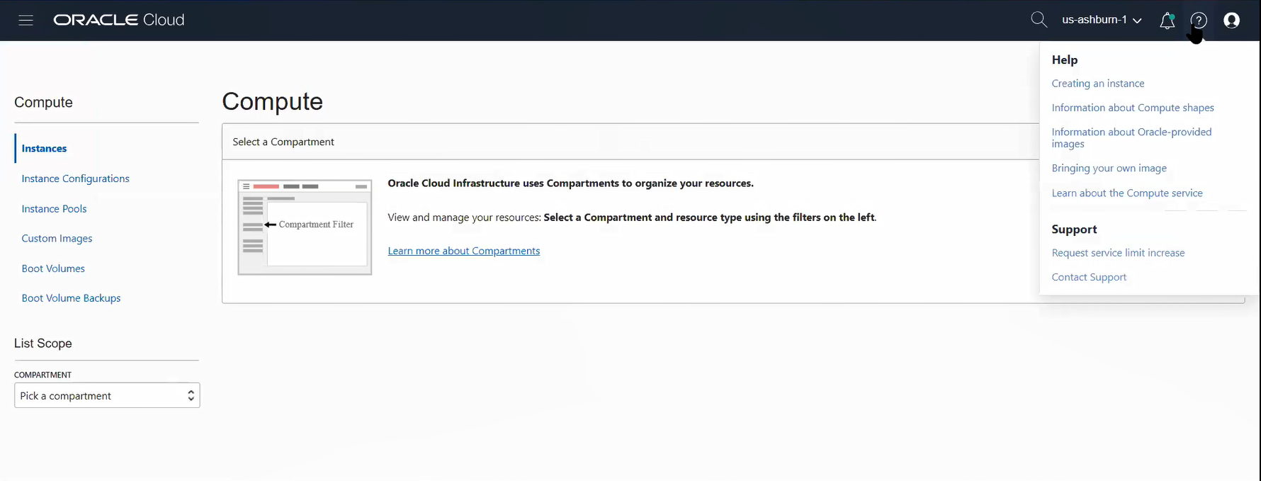Screen dimensions: 1261x481
Task: Select Instances in the Compute sidebar
Action: pyautogui.click(x=44, y=148)
